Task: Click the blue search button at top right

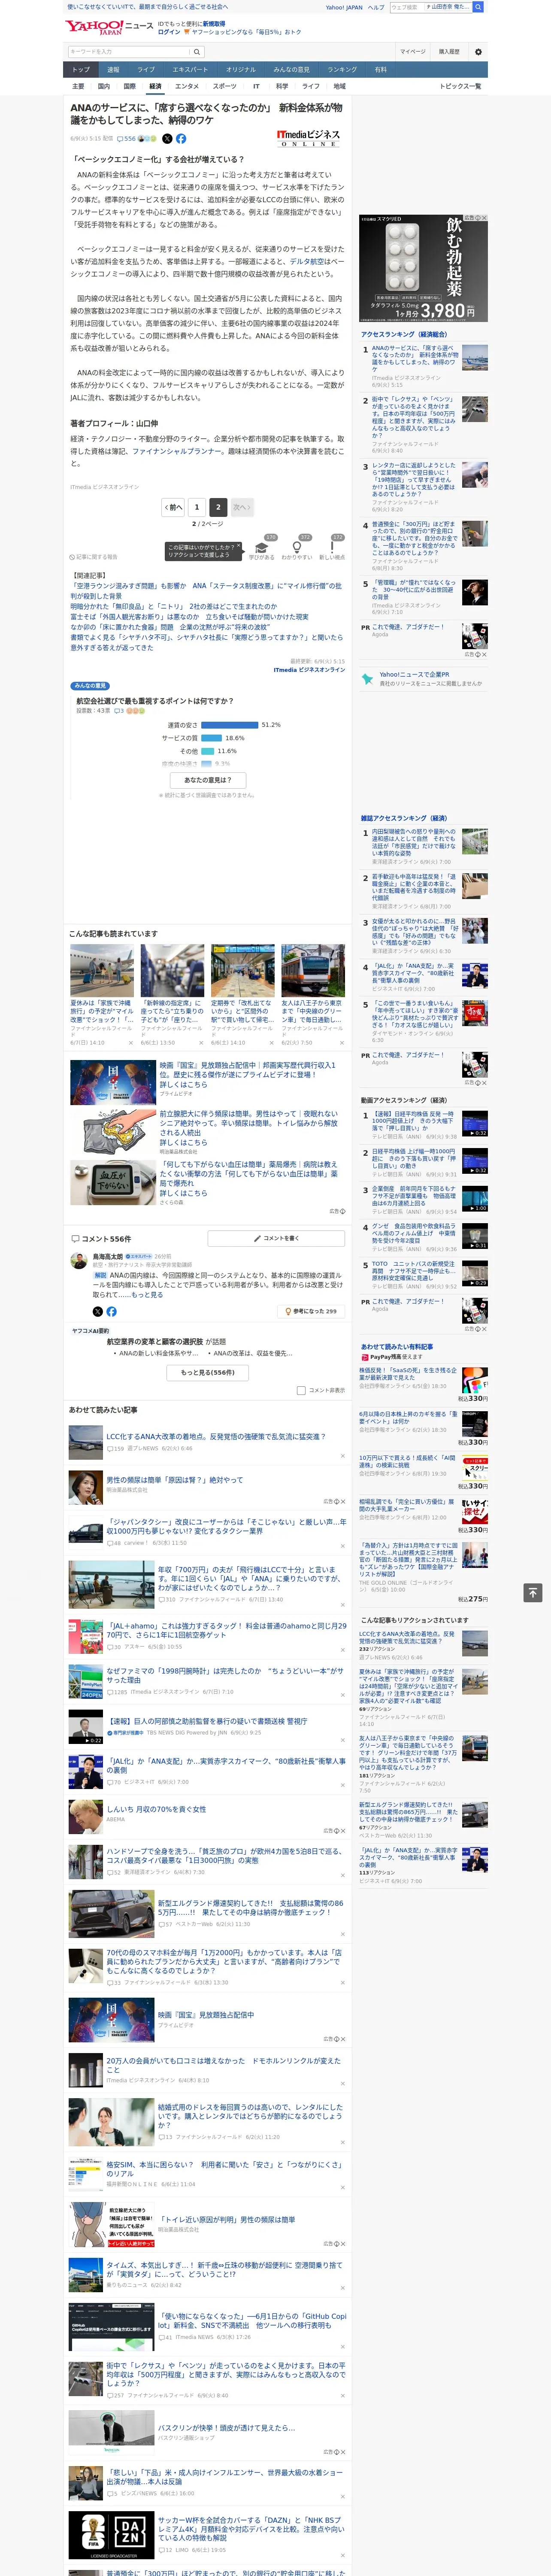Action: pos(478,7)
